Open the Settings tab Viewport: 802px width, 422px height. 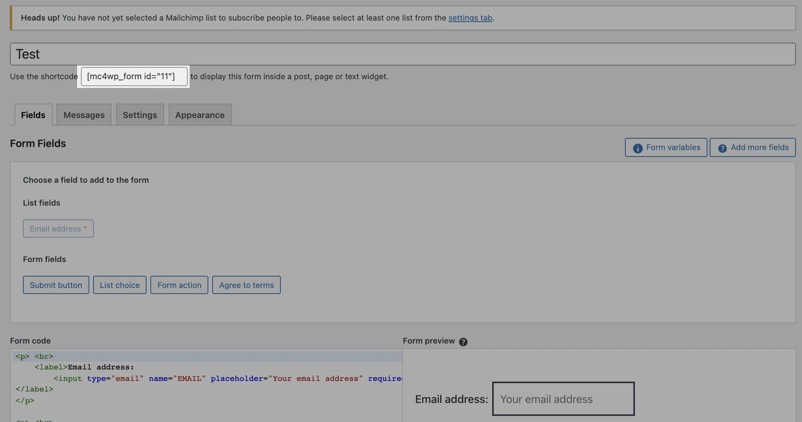(x=140, y=115)
